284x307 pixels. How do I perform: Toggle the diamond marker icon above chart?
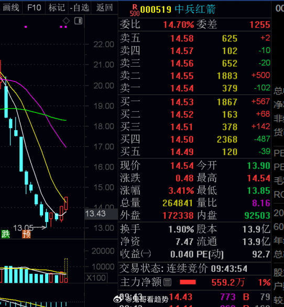(66, 21)
